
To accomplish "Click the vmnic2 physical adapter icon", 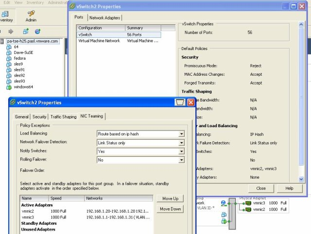I will [x=248, y=209].
